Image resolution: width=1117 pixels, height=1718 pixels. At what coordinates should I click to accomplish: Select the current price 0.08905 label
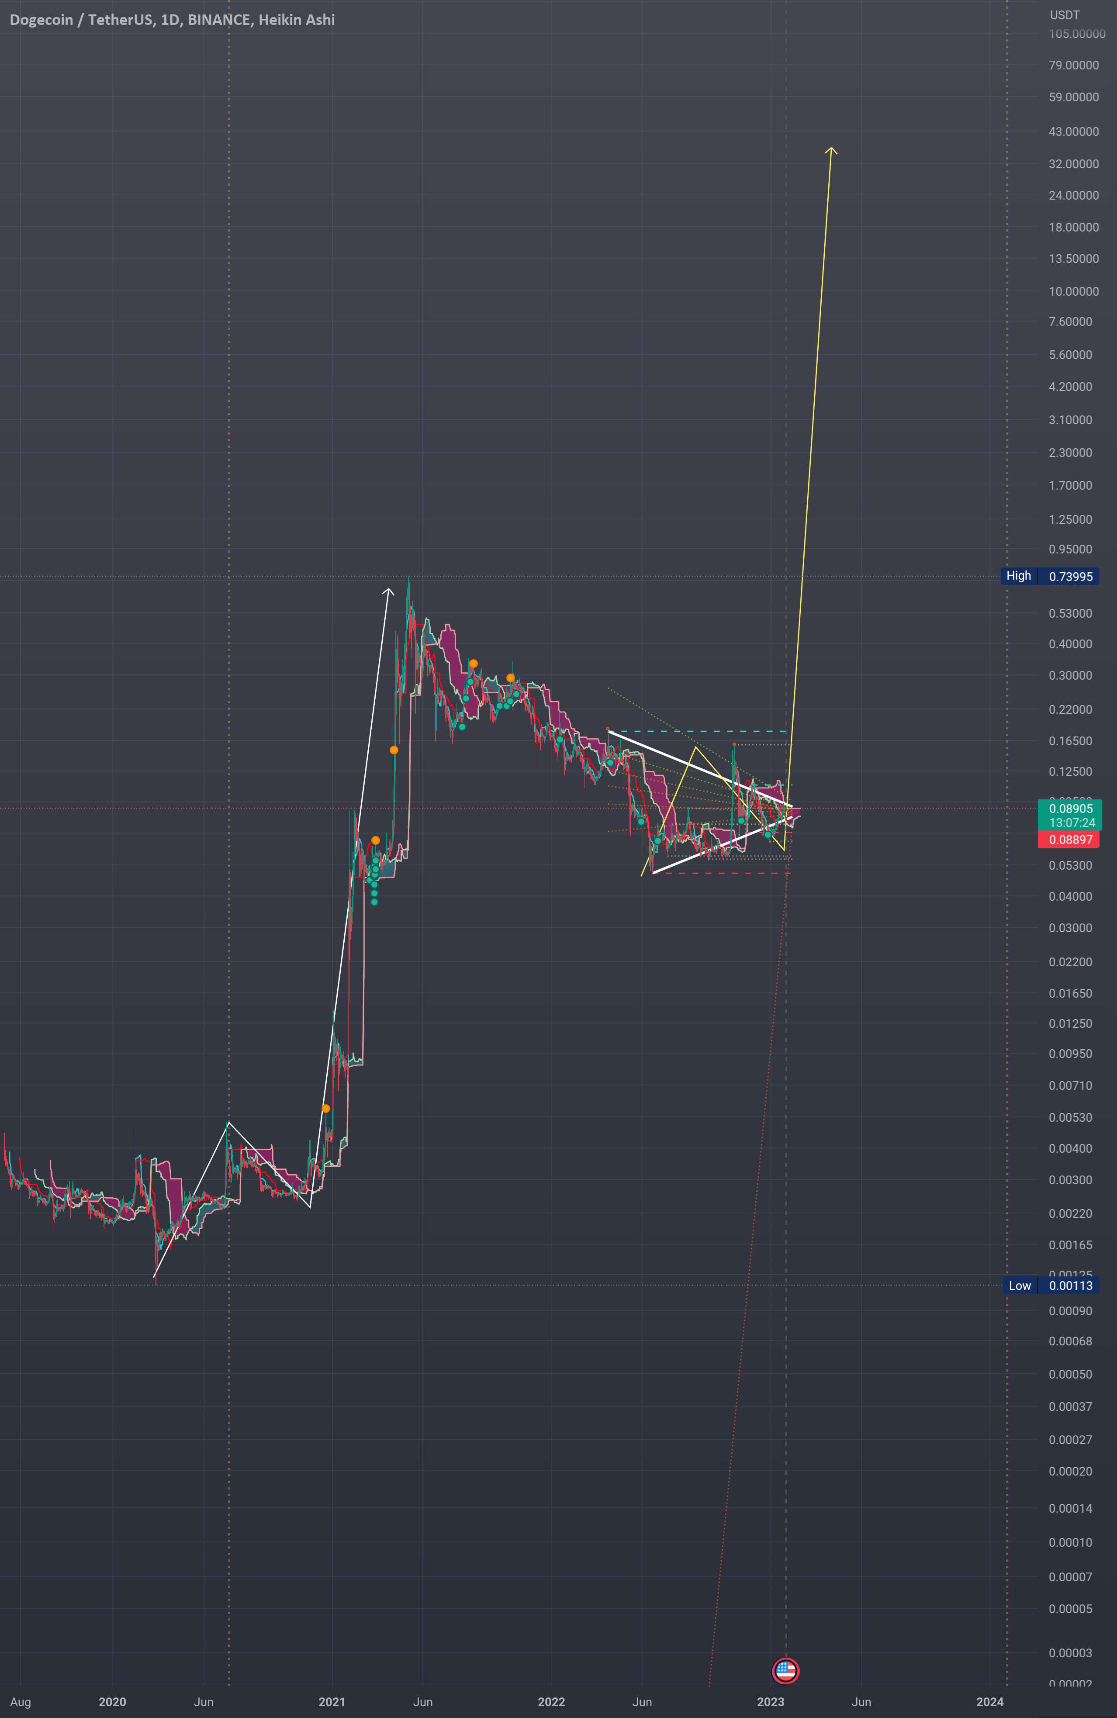tap(1070, 809)
